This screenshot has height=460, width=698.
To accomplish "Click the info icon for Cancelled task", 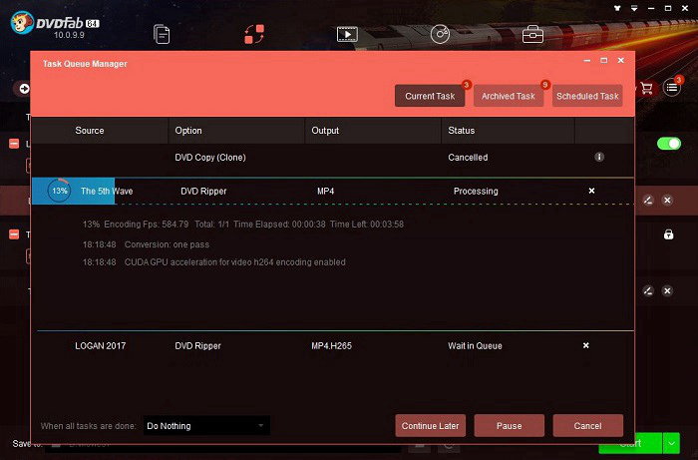I will pos(599,157).
